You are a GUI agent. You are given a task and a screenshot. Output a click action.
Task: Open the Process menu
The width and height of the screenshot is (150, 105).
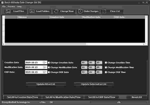coord(11,7)
